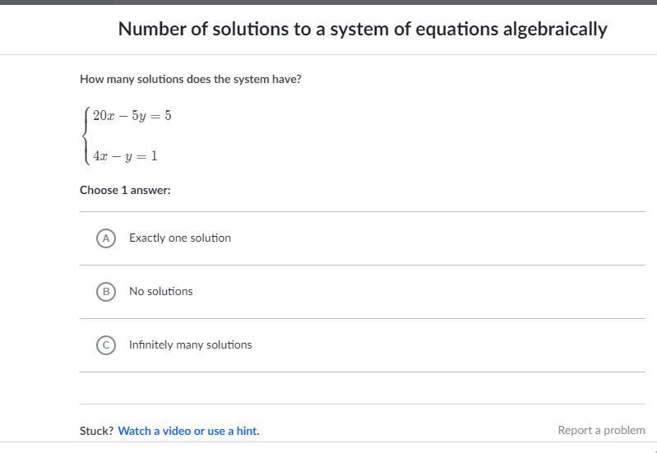This screenshot has height=453, width=657.
Task: Click the word "Exactly" in option A
Action: coord(147,238)
